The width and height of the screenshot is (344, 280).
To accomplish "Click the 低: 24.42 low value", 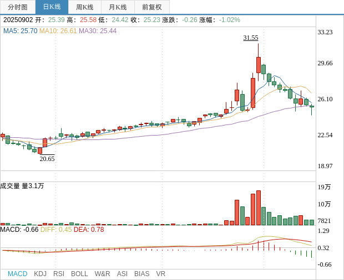I will coord(113,20).
